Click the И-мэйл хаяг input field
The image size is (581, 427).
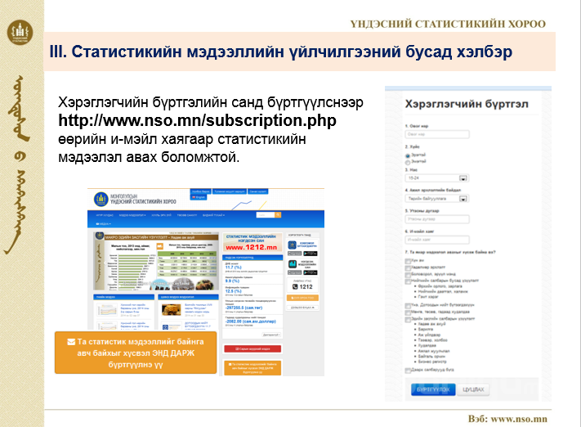(x=437, y=239)
